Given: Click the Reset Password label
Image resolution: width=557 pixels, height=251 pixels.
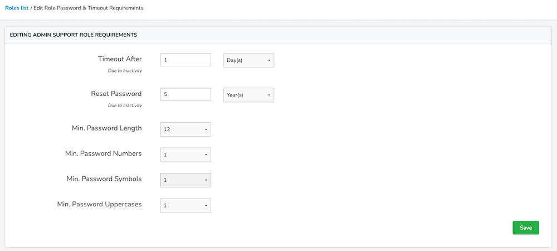Looking at the screenshot, I should [x=116, y=94].
